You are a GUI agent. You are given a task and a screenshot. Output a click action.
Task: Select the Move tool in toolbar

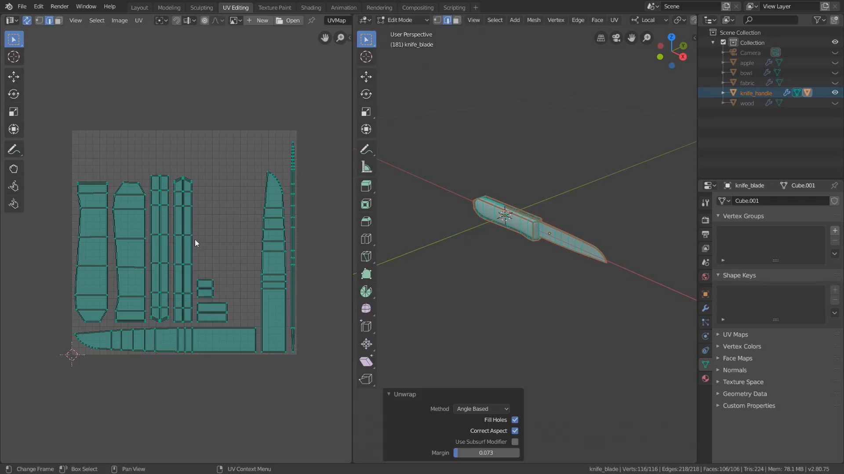click(x=14, y=76)
